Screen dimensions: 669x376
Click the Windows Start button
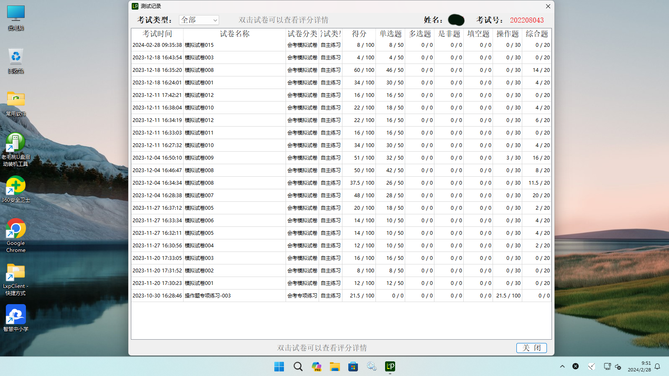(279, 366)
